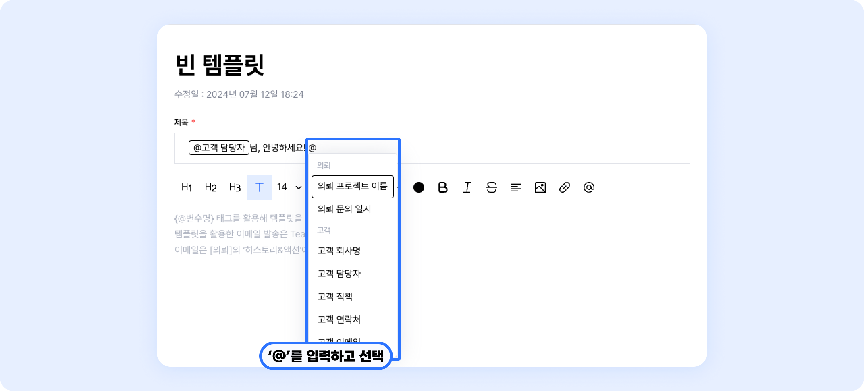Insert a hyperlink with the link icon

(564, 187)
